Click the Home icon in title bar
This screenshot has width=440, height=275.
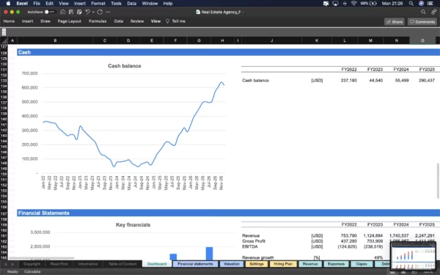click(x=63, y=12)
